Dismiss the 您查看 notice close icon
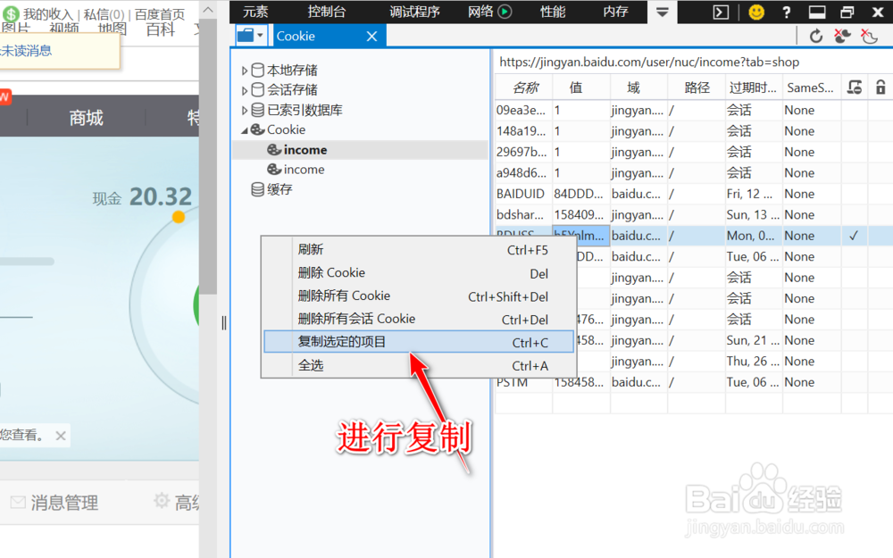The height and width of the screenshot is (558, 893). (61, 437)
